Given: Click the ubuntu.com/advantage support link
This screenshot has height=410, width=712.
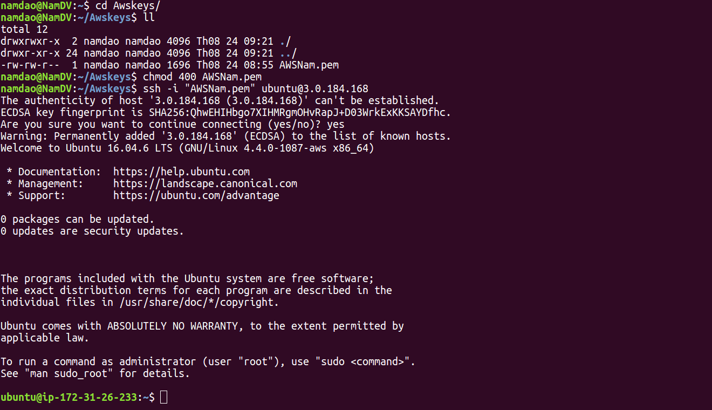Looking at the screenshot, I should [x=196, y=195].
